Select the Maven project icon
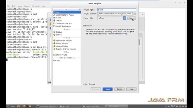193x108 pixels. pyautogui.click(x=54, y=18)
